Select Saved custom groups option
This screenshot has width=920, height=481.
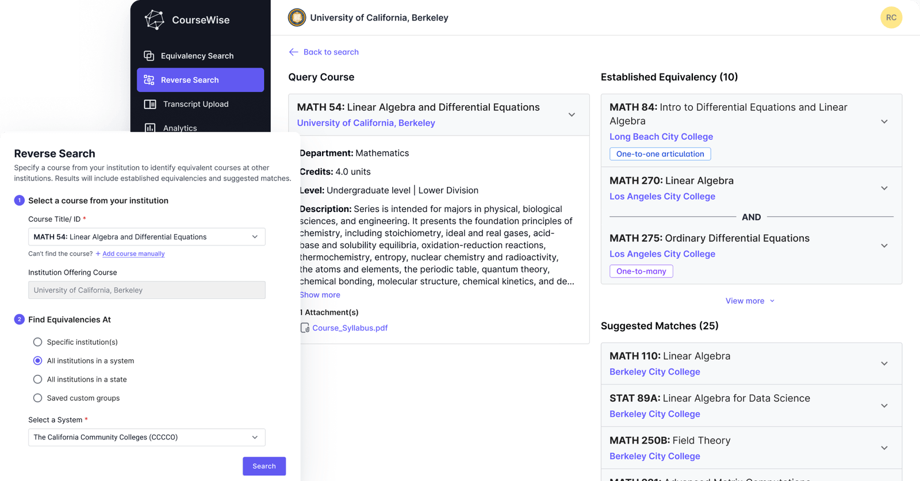coord(37,398)
